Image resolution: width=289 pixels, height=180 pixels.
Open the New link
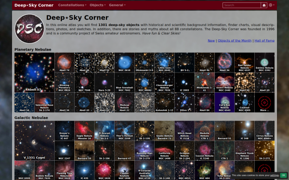pos(211,41)
